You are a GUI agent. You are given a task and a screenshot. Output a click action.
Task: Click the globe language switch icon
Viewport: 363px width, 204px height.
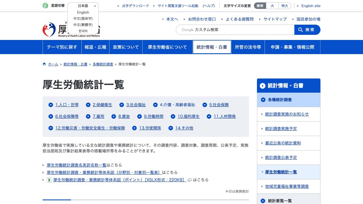(x=45, y=6)
